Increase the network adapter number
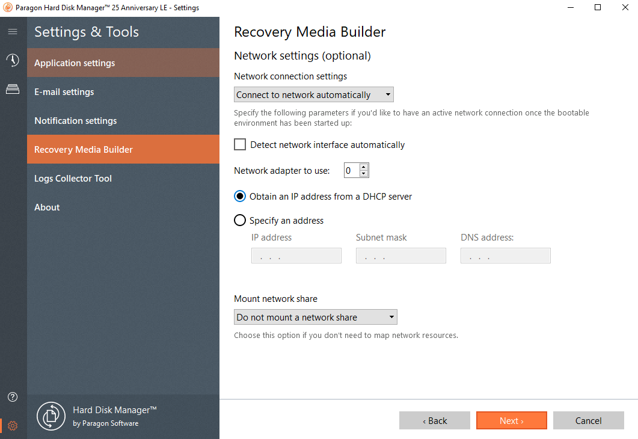 point(363,167)
